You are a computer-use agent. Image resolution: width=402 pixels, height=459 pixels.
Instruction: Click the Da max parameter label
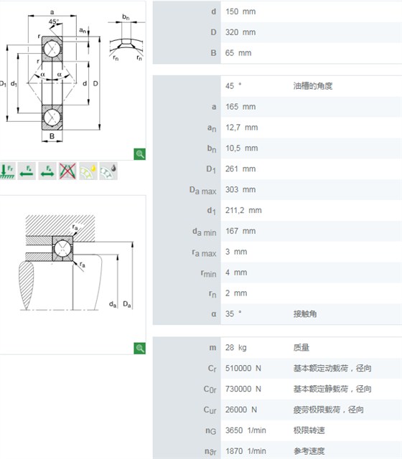[x=202, y=190]
